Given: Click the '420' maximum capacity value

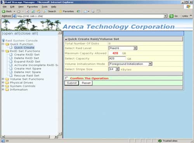Looking at the screenshot, I should click(x=115, y=53).
